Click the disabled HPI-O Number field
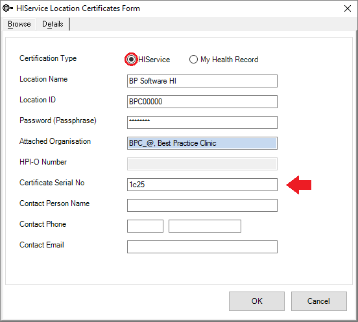358x322 pixels. click(x=202, y=164)
